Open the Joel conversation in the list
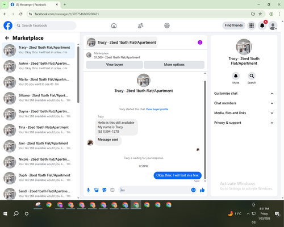The height and width of the screenshot is (227, 284). point(38,146)
